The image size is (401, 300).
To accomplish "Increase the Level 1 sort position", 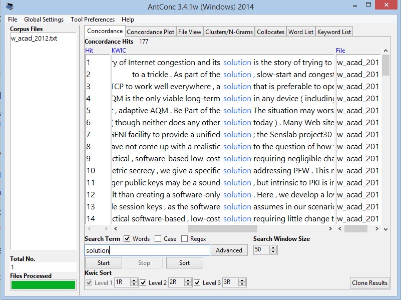I will coord(134,280).
